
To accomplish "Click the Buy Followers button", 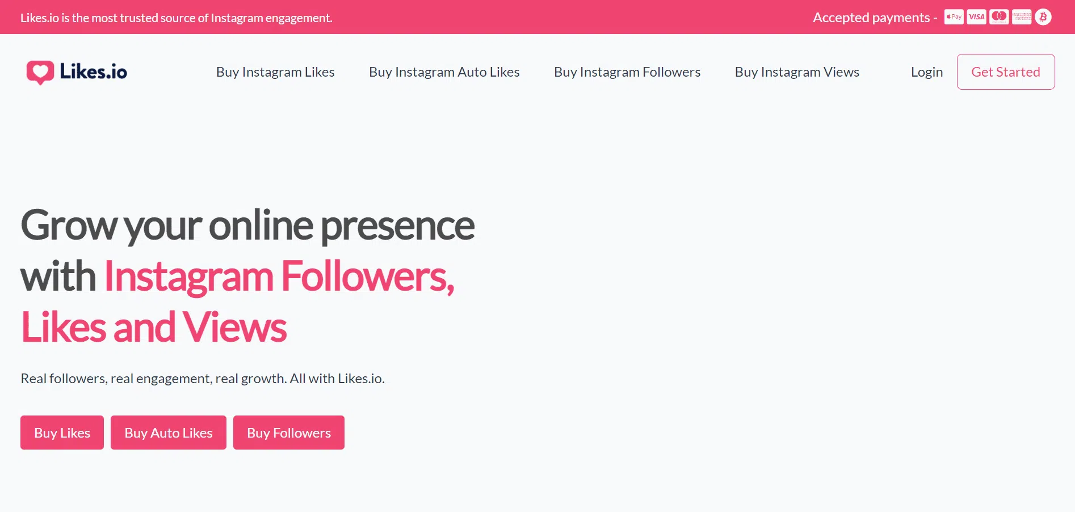I will point(288,433).
